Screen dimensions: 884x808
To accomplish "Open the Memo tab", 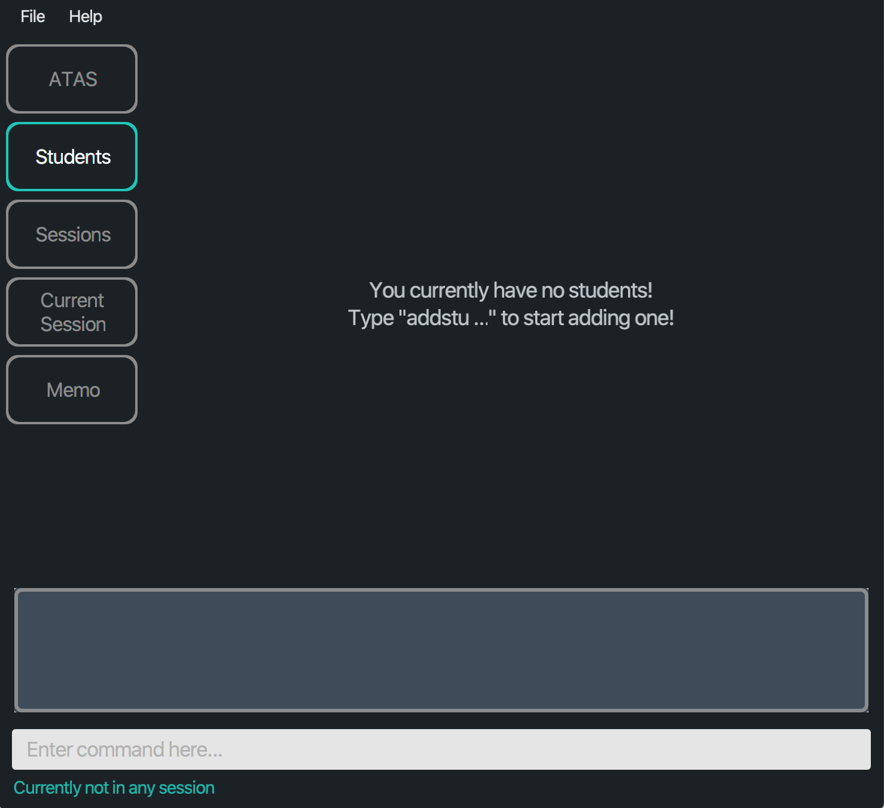I will (x=72, y=390).
